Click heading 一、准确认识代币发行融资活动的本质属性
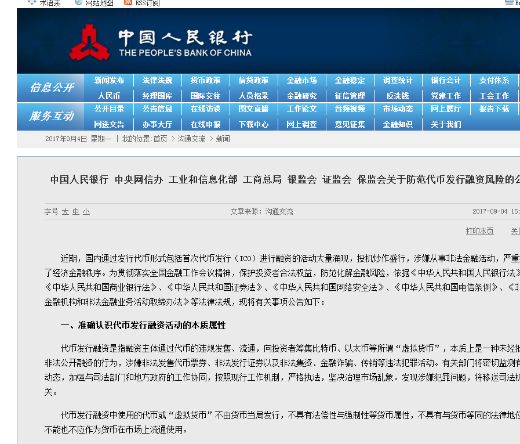The image size is (520, 444). [x=143, y=326]
